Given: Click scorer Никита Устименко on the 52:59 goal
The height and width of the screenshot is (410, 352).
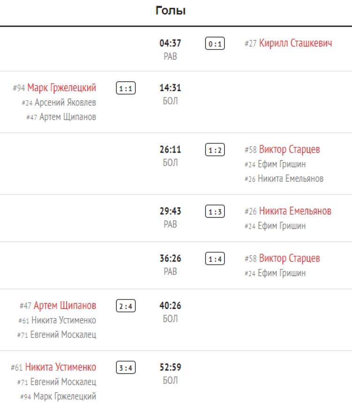Looking at the screenshot, I should pyautogui.click(x=61, y=367).
